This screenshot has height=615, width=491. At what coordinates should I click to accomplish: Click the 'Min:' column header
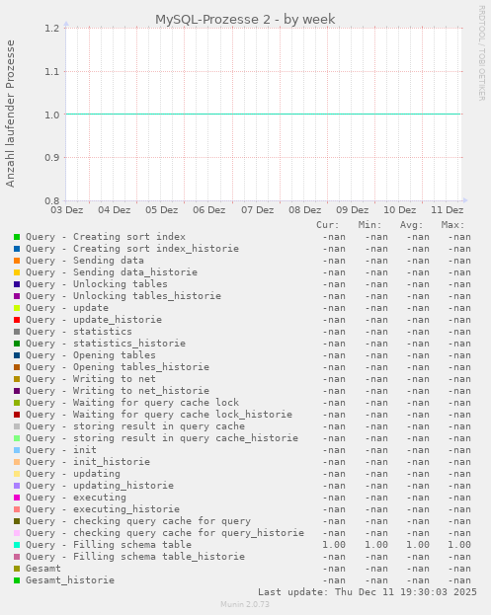[369, 225]
